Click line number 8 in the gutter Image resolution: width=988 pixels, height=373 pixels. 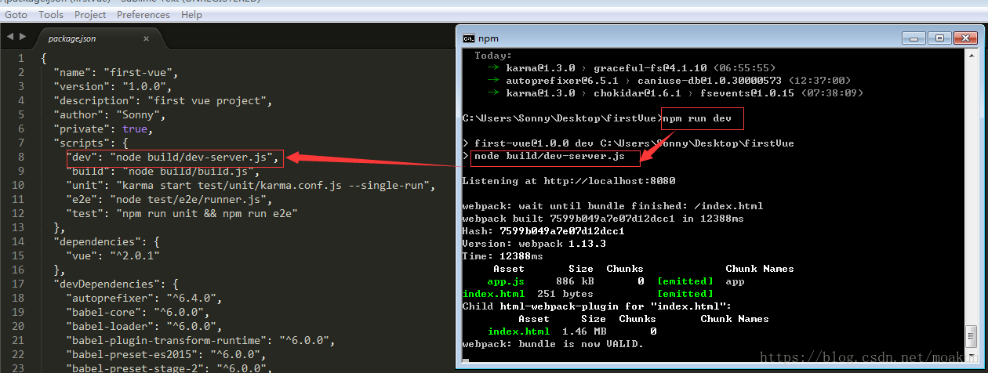click(21, 157)
